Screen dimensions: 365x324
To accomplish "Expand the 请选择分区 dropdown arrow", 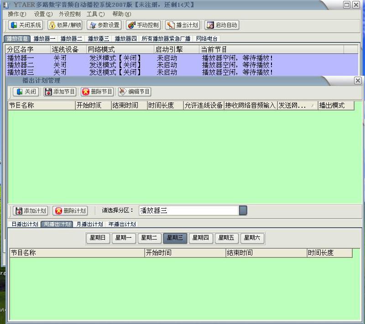I will (243, 210).
